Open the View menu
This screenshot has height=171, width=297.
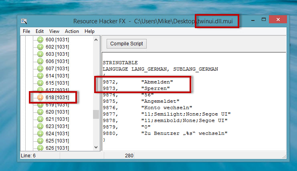pos(54,31)
